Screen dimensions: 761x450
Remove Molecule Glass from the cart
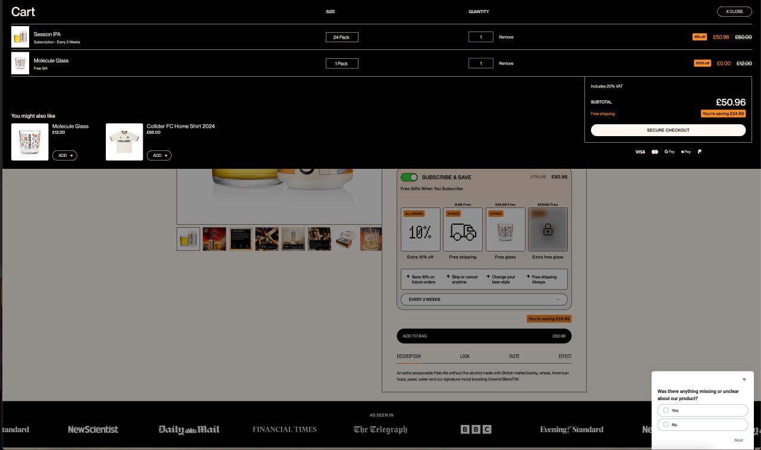pos(506,63)
